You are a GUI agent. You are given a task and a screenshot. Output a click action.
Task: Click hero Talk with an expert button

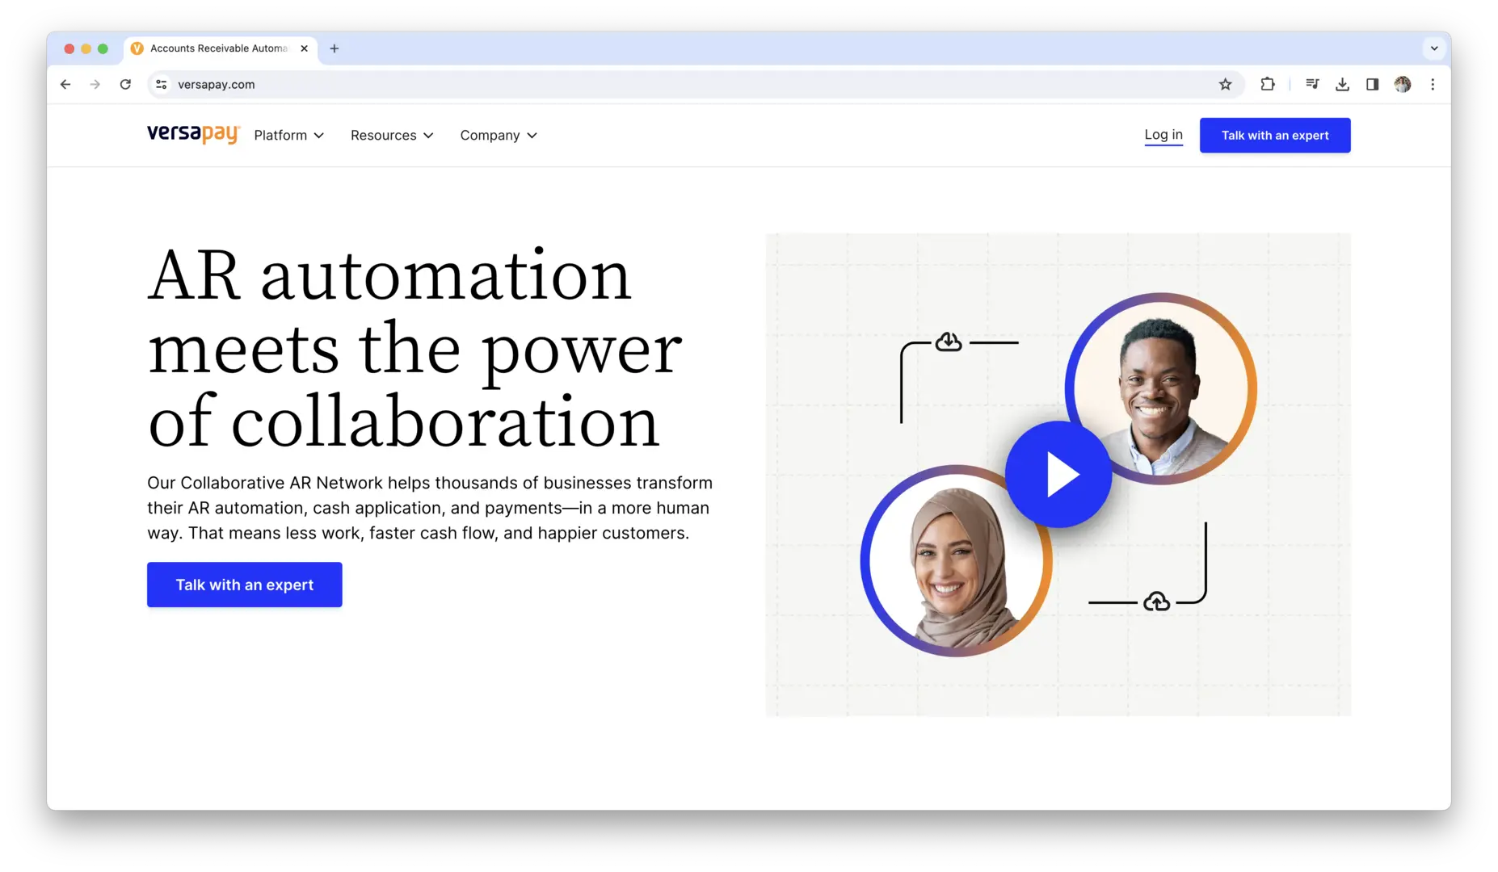pos(245,585)
